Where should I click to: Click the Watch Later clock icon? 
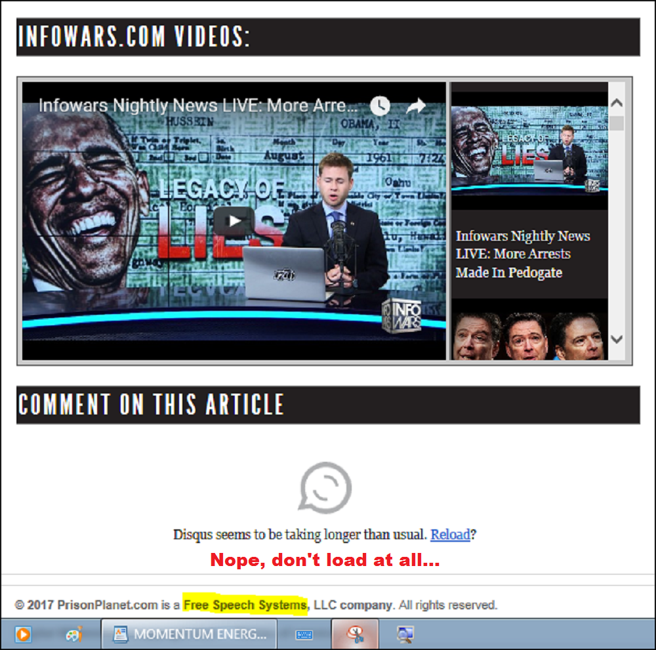tap(379, 106)
